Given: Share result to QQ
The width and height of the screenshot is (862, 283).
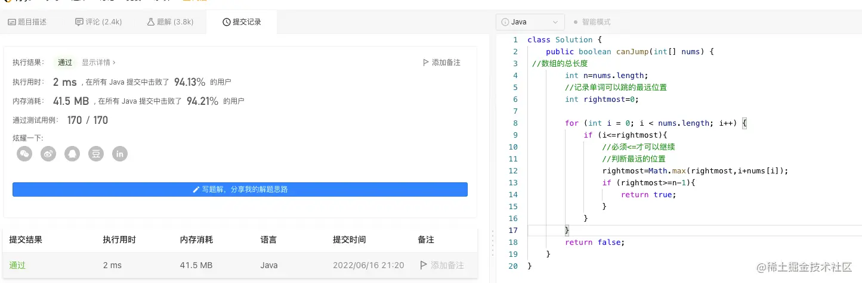Looking at the screenshot, I should pyautogui.click(x=72, y=154).
